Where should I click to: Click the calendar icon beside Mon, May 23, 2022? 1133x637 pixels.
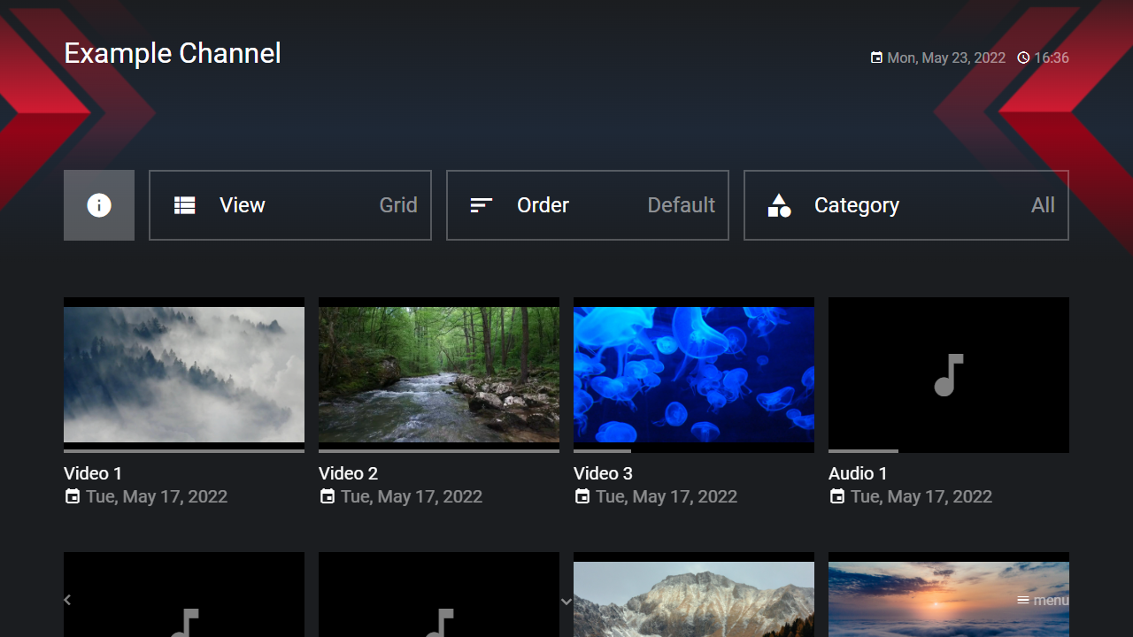point(876,58)
